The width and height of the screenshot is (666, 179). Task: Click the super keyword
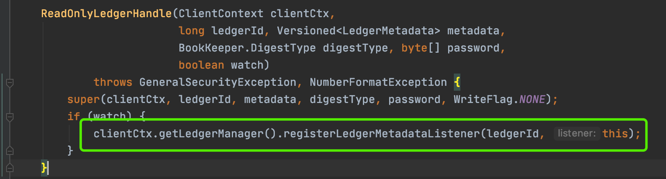click(x=84, y=99)
